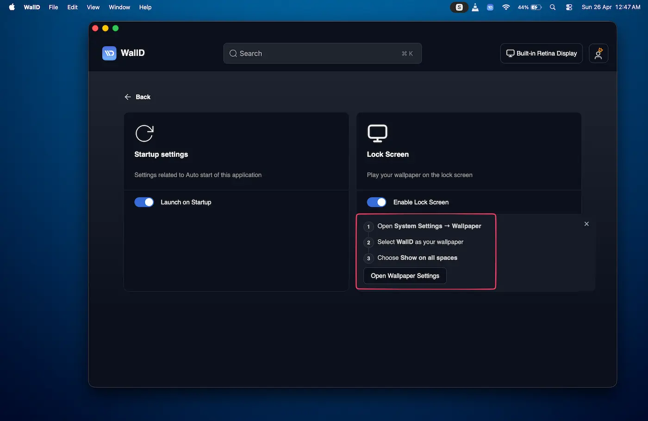Image resolution: width=648 pixels, height=421 pixels.
Task: Open Spotlight search in menu bar
Action: pos(553,7)
